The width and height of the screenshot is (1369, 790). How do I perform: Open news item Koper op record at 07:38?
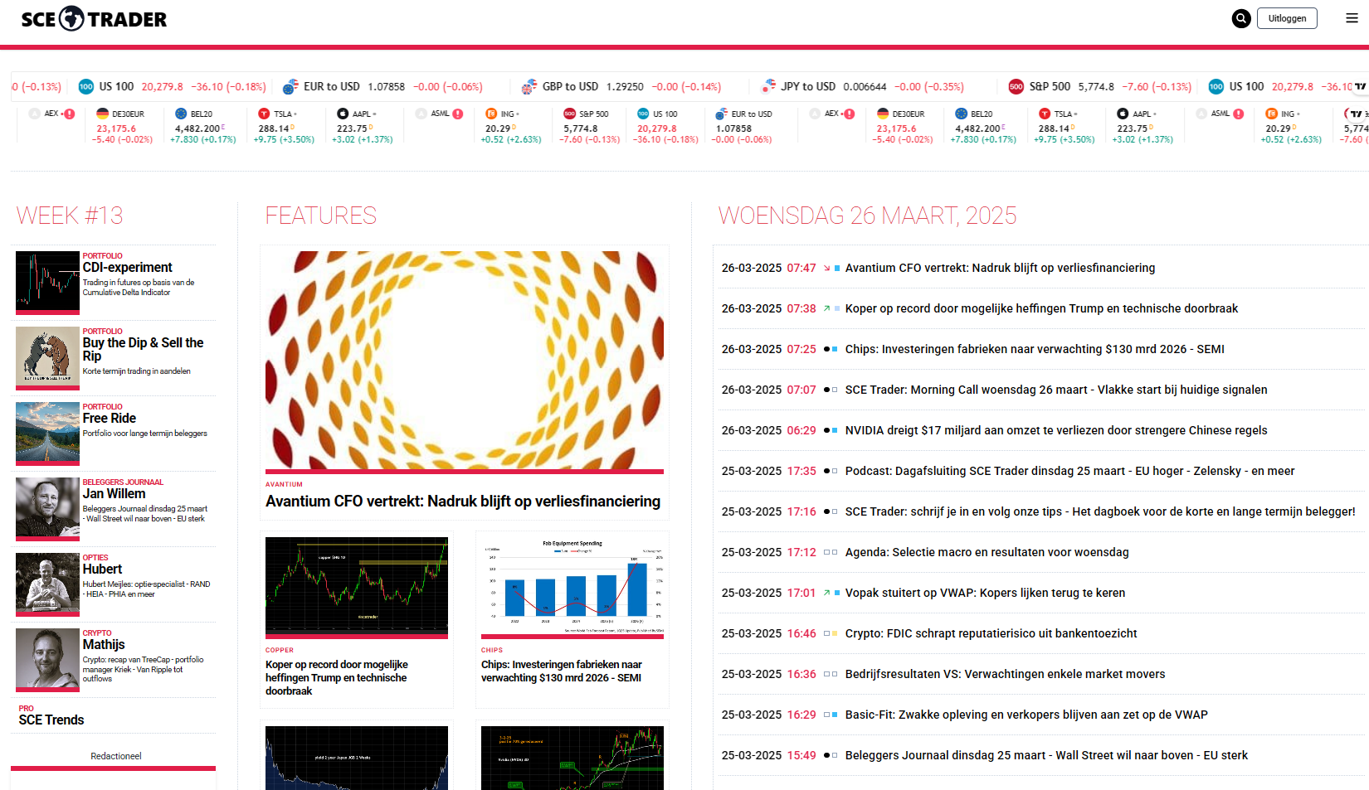(1041, 308)
